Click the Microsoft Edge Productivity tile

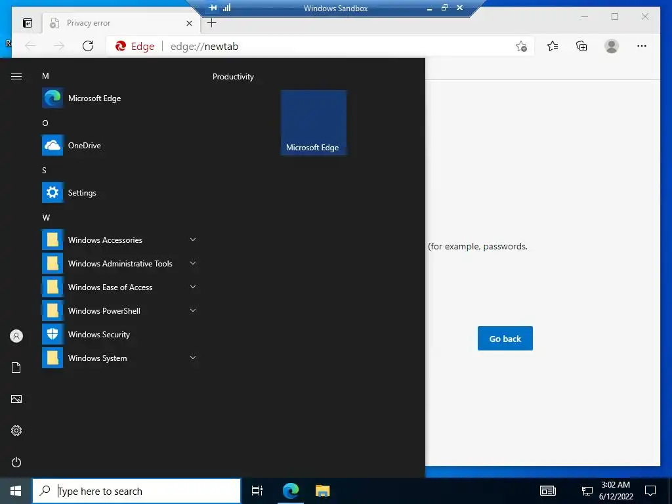click(x=314, y=123)
